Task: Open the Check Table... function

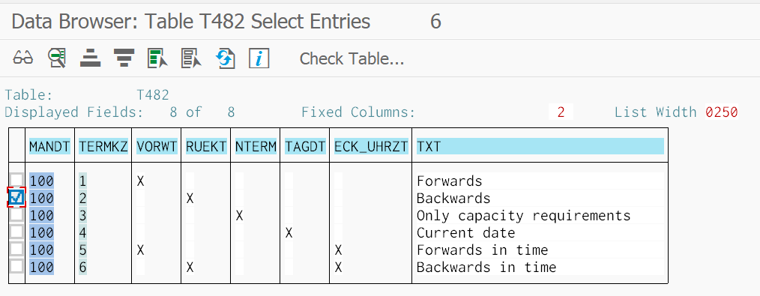Action: (x=352, y=58)
